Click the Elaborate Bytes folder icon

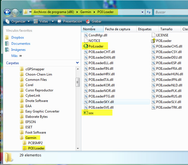point(22,117)
